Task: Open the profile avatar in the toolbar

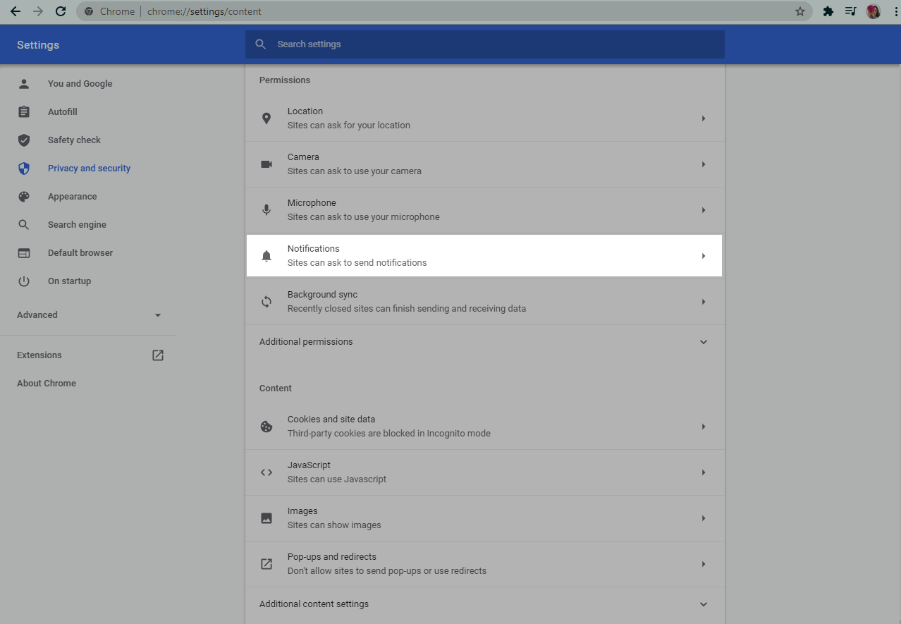Action: point(874,11)
